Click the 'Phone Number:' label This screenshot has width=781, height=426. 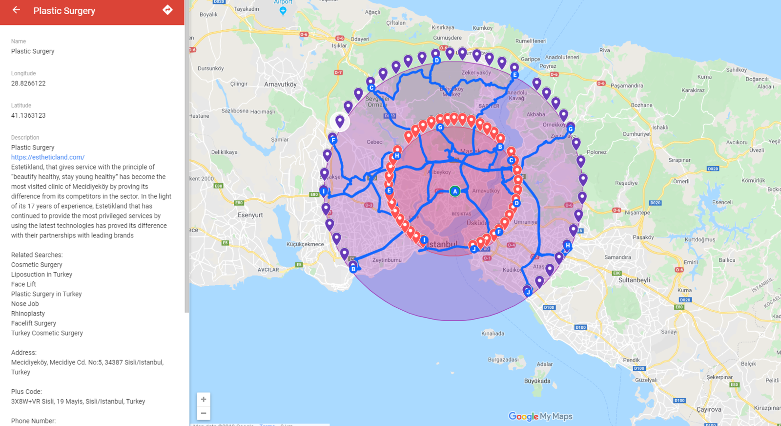[33, 421]
